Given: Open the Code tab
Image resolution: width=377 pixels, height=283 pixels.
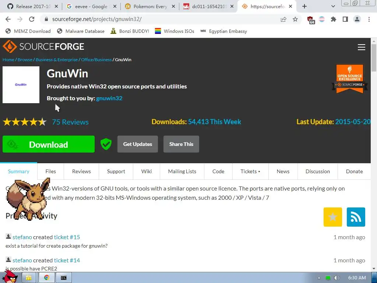Looking at the screenshot, I should 218,171.
